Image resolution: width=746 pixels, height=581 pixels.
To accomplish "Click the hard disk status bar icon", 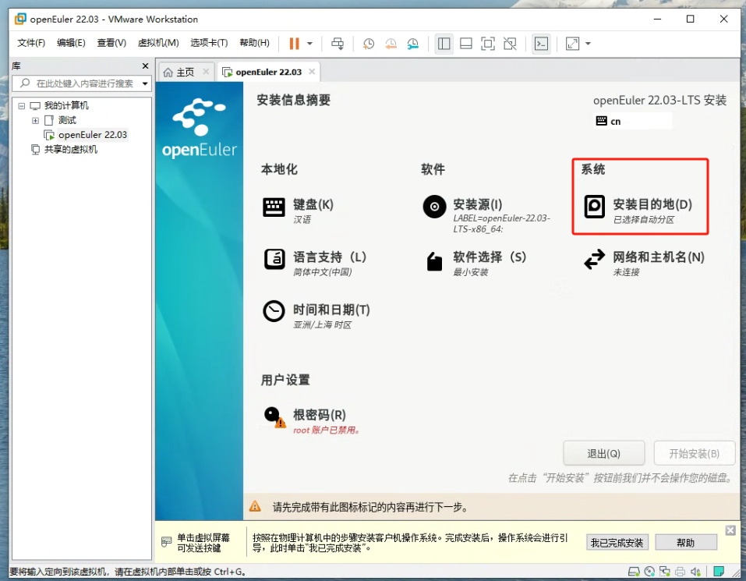I will [x=634, y=571].
